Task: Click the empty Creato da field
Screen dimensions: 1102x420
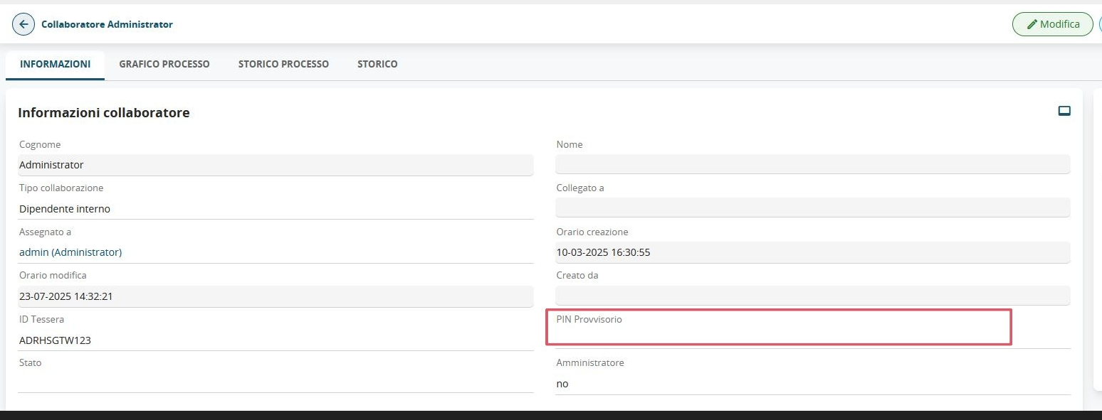Action: point(812,296)
